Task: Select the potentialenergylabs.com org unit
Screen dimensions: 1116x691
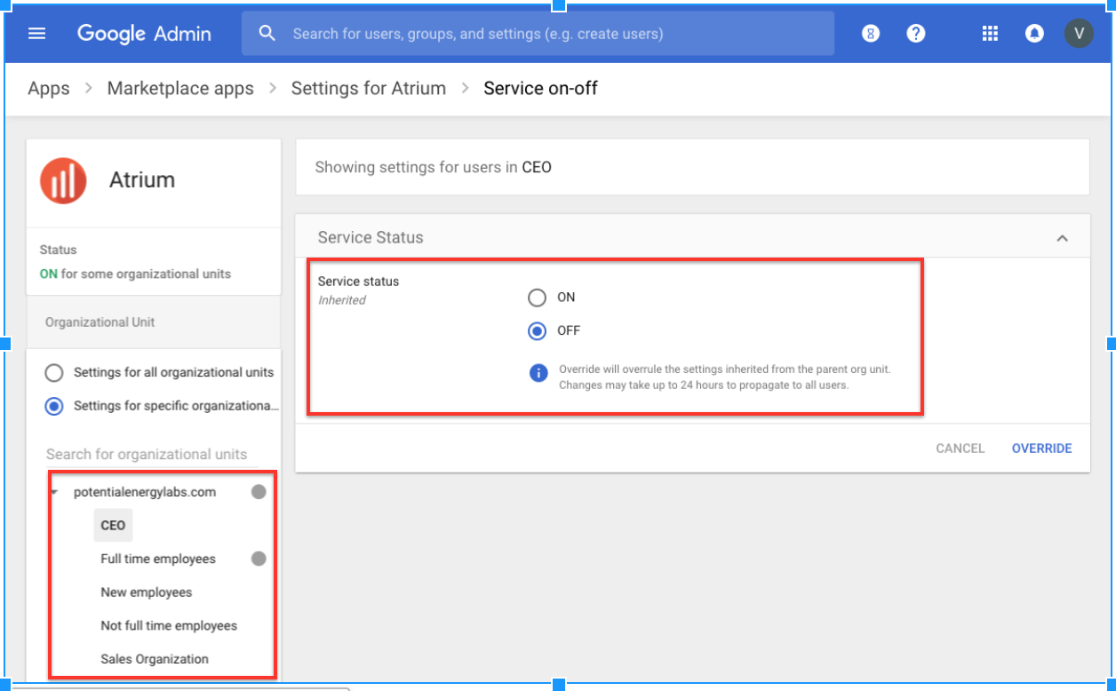Action: [x=145, y=492]
